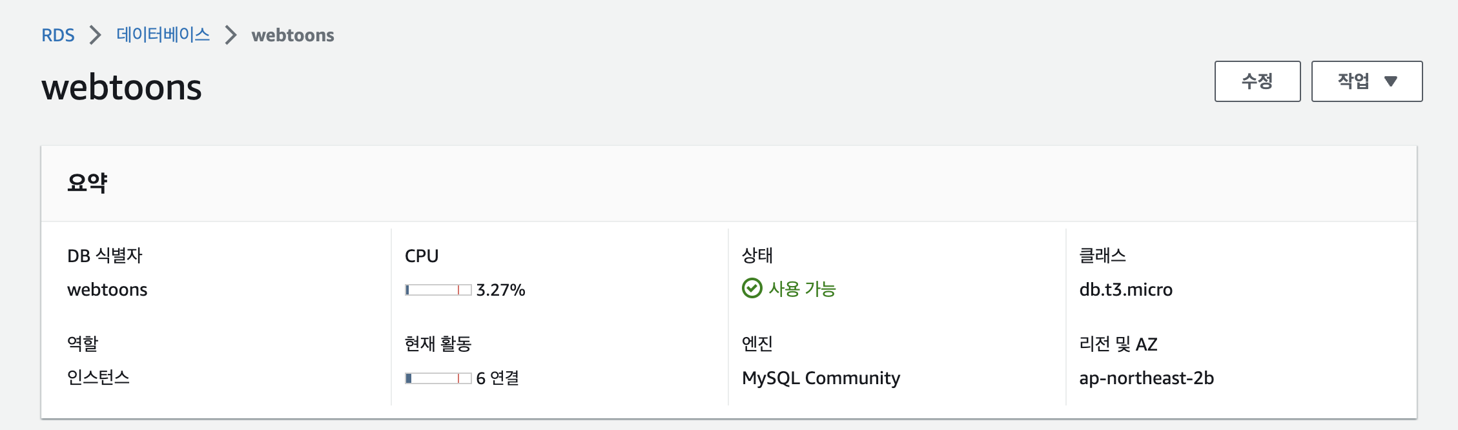Click the MySQL Community engine value

[x=821, y=378]
